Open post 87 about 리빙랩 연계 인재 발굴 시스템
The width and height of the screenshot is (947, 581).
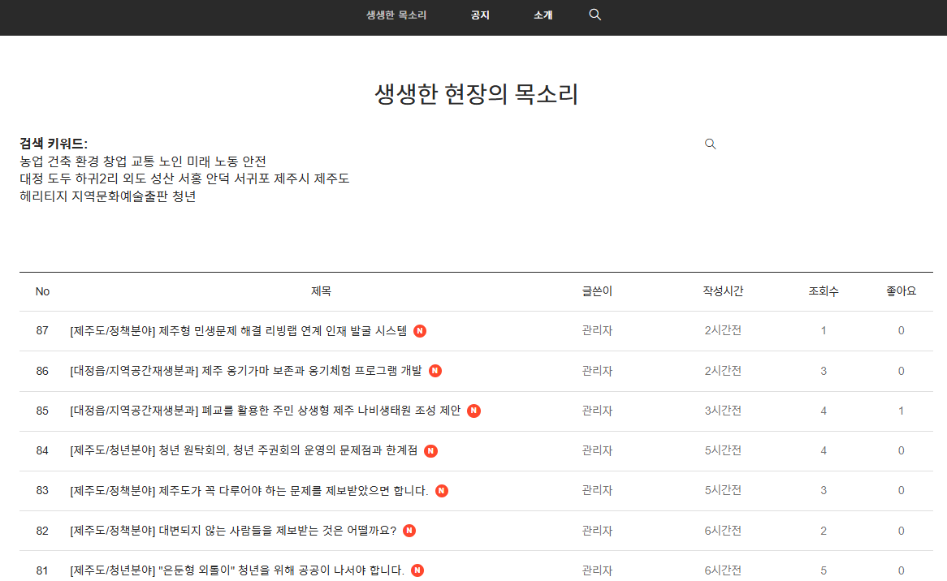pos(239,330)
